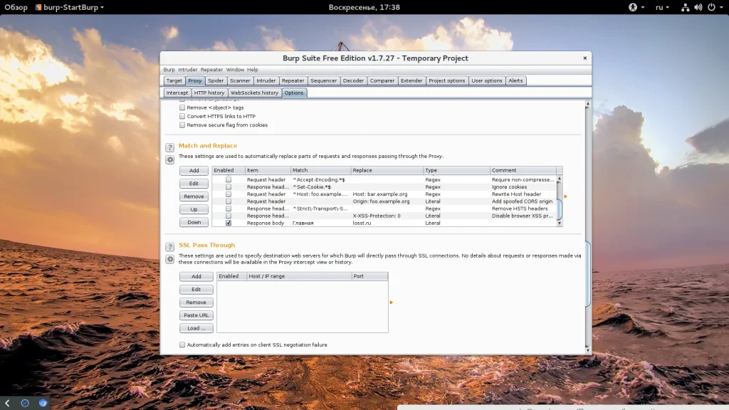Click SSL Pass Through settings gear icon
Image resolution: width=729 pixels, height=410 pixels.
170,259
